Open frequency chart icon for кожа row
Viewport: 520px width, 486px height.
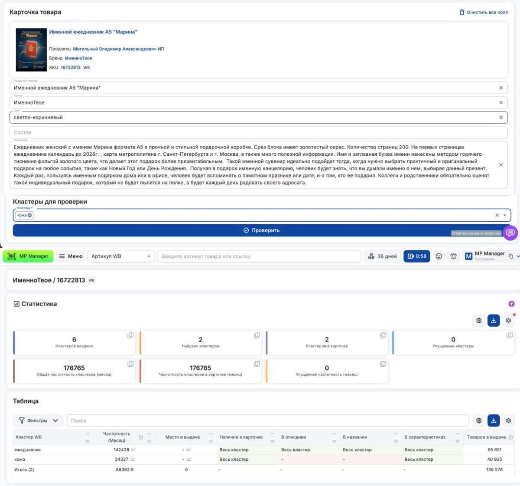click(133, 459)
